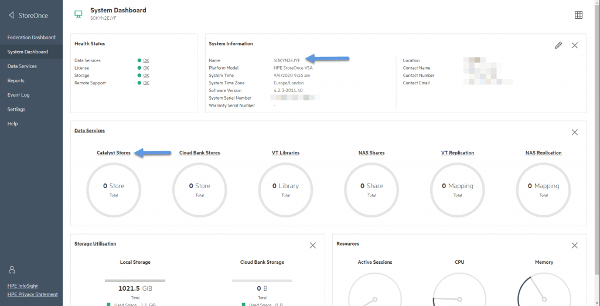
Task: Close the Data Services panel
Action: click(574, 132)
